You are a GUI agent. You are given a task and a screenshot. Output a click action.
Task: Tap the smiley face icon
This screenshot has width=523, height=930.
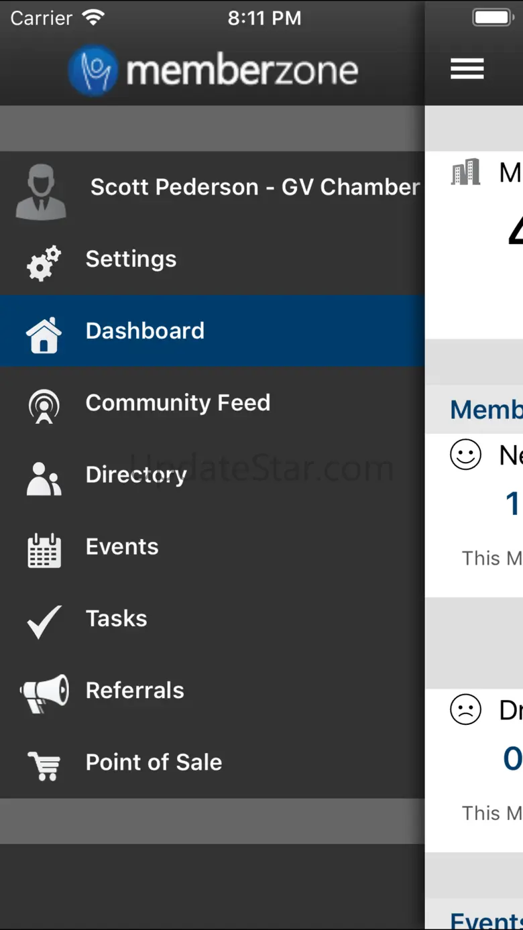[x=465, y=455]
